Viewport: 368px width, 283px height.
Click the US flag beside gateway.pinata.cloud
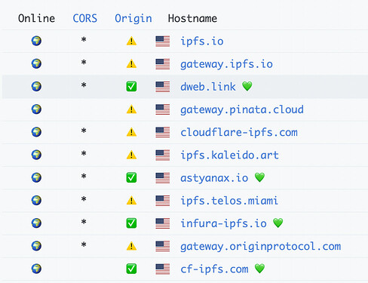point(163,109)
